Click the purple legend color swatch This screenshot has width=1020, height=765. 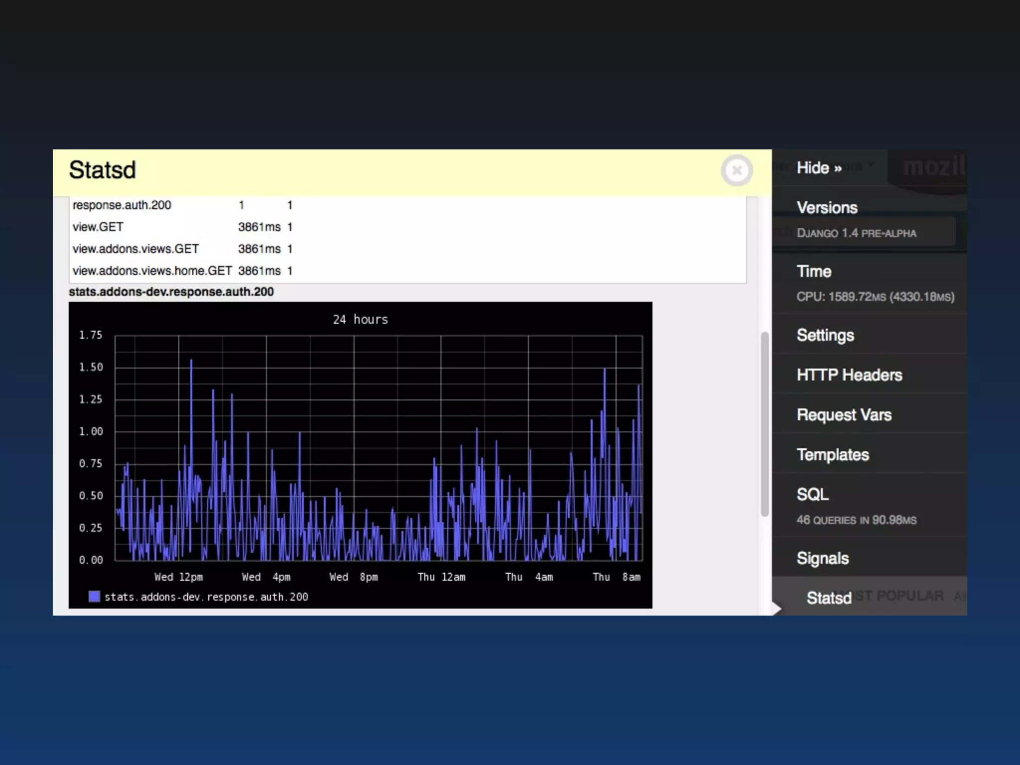pos(94,597)
